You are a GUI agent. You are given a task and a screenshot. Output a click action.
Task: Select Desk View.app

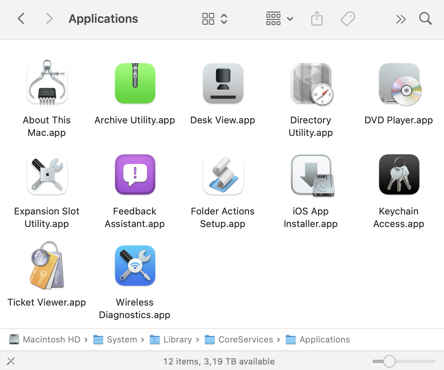tap(223, 83)
